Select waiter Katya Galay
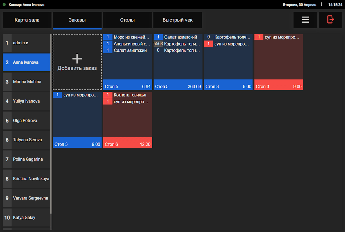The image size is (345, 232). point(27,217)
